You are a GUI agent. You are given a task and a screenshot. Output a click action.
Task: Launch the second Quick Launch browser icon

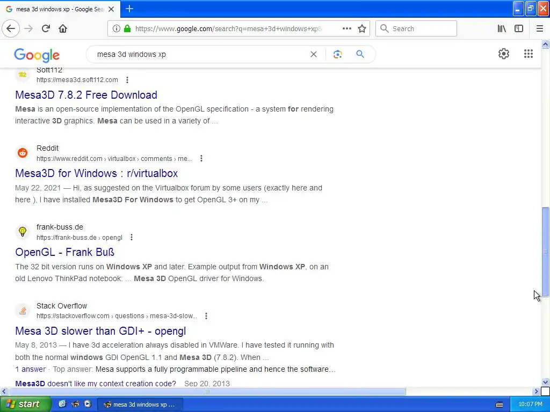[x=75, y=404]
